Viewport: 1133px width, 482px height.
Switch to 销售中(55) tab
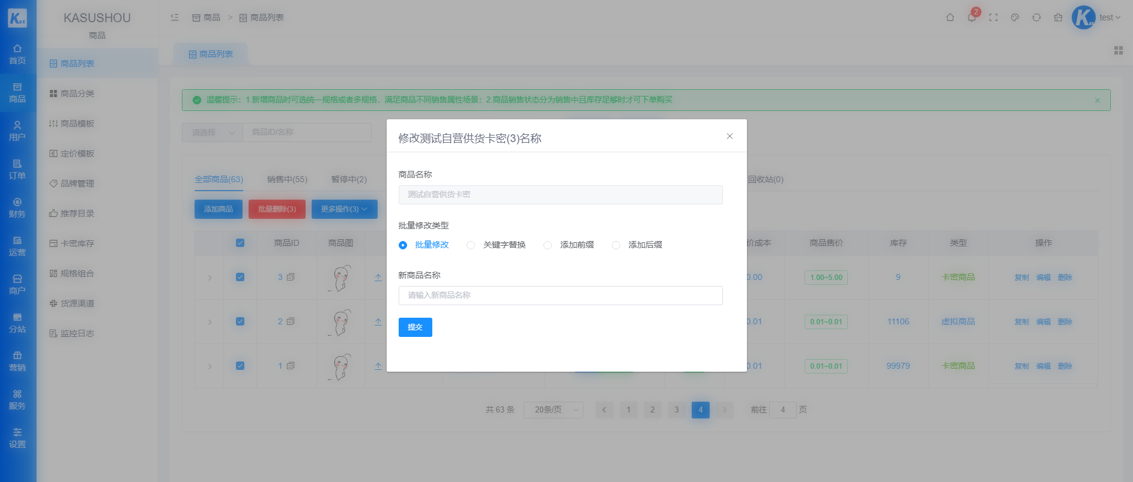point(287,179)
